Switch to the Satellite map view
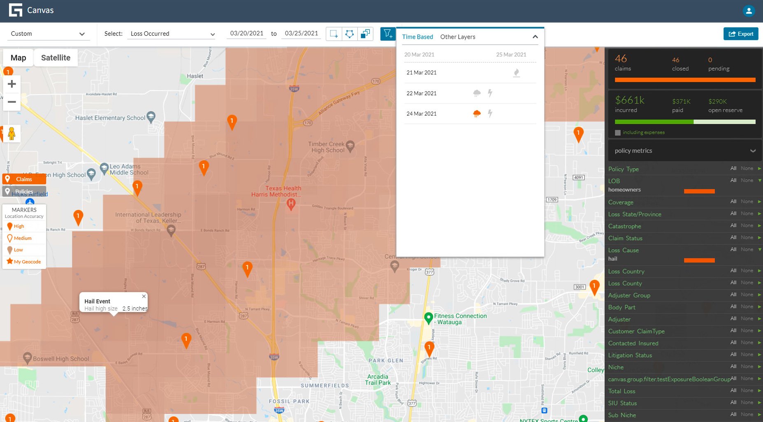This screenshot has width=763, height=422. (x=56, y=57)
